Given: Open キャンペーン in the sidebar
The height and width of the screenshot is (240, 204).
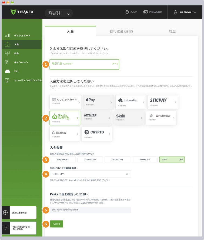Looking at the screenshot, I should tap(22, 62).
